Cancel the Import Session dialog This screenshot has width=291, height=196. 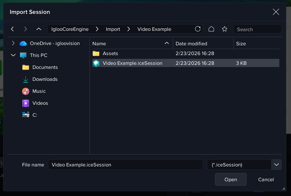(266, 180)
